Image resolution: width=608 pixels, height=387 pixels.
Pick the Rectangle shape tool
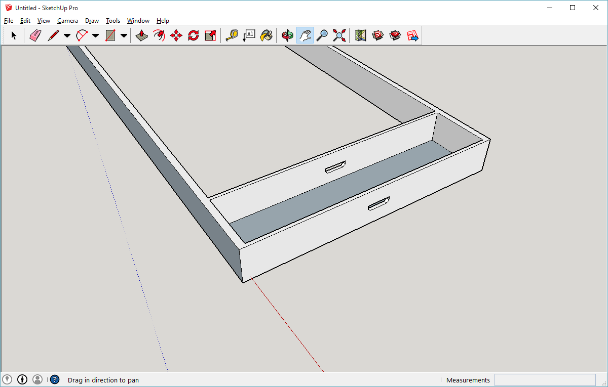110,35
